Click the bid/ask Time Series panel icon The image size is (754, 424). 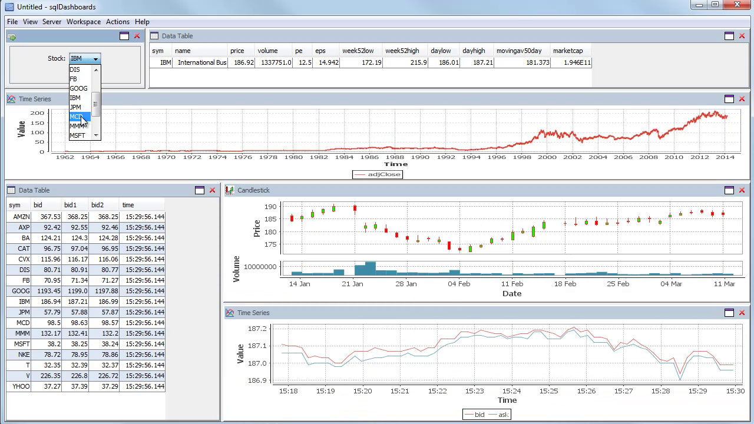(x=230, y=313)
